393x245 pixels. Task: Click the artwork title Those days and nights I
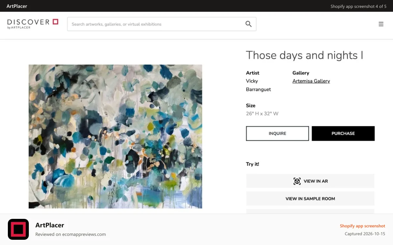(x=305, y=55)
